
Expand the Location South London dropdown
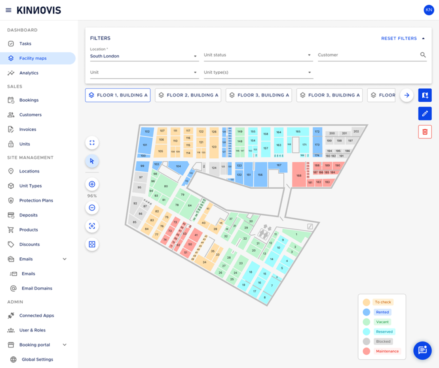pyautogui.click(x=144, y=56)
